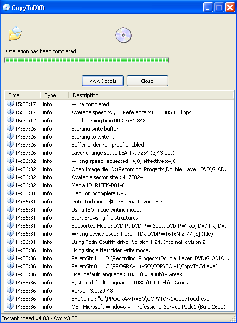Click info icon of Media ID RITEK-D01-01 row
The width and height of the screenshot is (237, 323).
coord(10,185)
